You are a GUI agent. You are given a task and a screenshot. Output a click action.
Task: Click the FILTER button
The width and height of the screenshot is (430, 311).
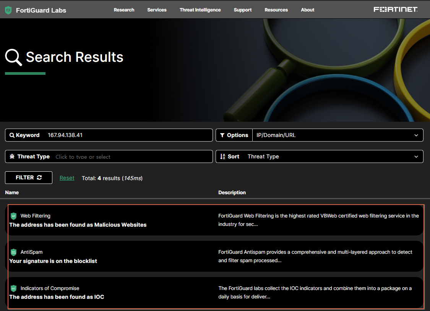(x=29, y=178)
